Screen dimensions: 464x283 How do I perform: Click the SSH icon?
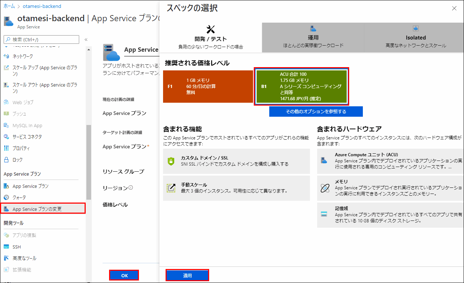coord(6,247)
